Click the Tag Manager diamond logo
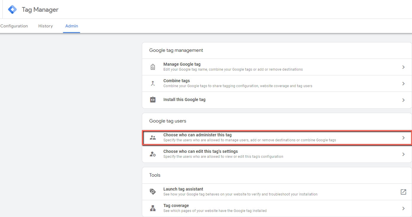The image size is (412, 217). click(x=12, y=9)
